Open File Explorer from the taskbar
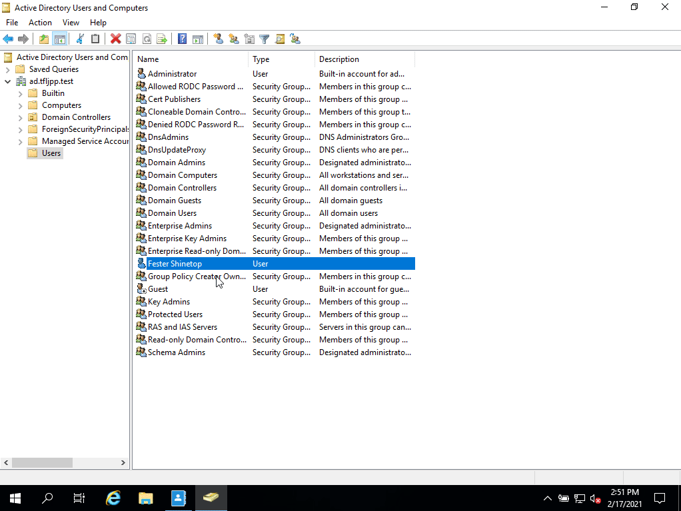Screen dimensions: 681x511 coord(146,498)
